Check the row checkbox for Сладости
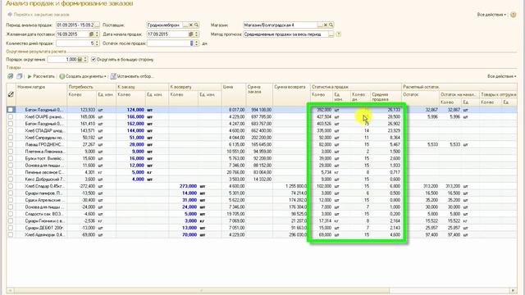The image size is (525, 295). [x=11, y=214]
